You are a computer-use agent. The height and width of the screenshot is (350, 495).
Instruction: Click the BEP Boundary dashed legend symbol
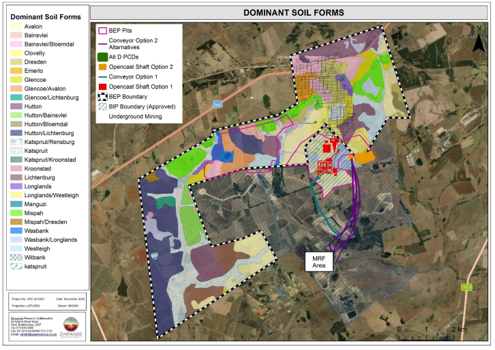(x=104, y=98)
